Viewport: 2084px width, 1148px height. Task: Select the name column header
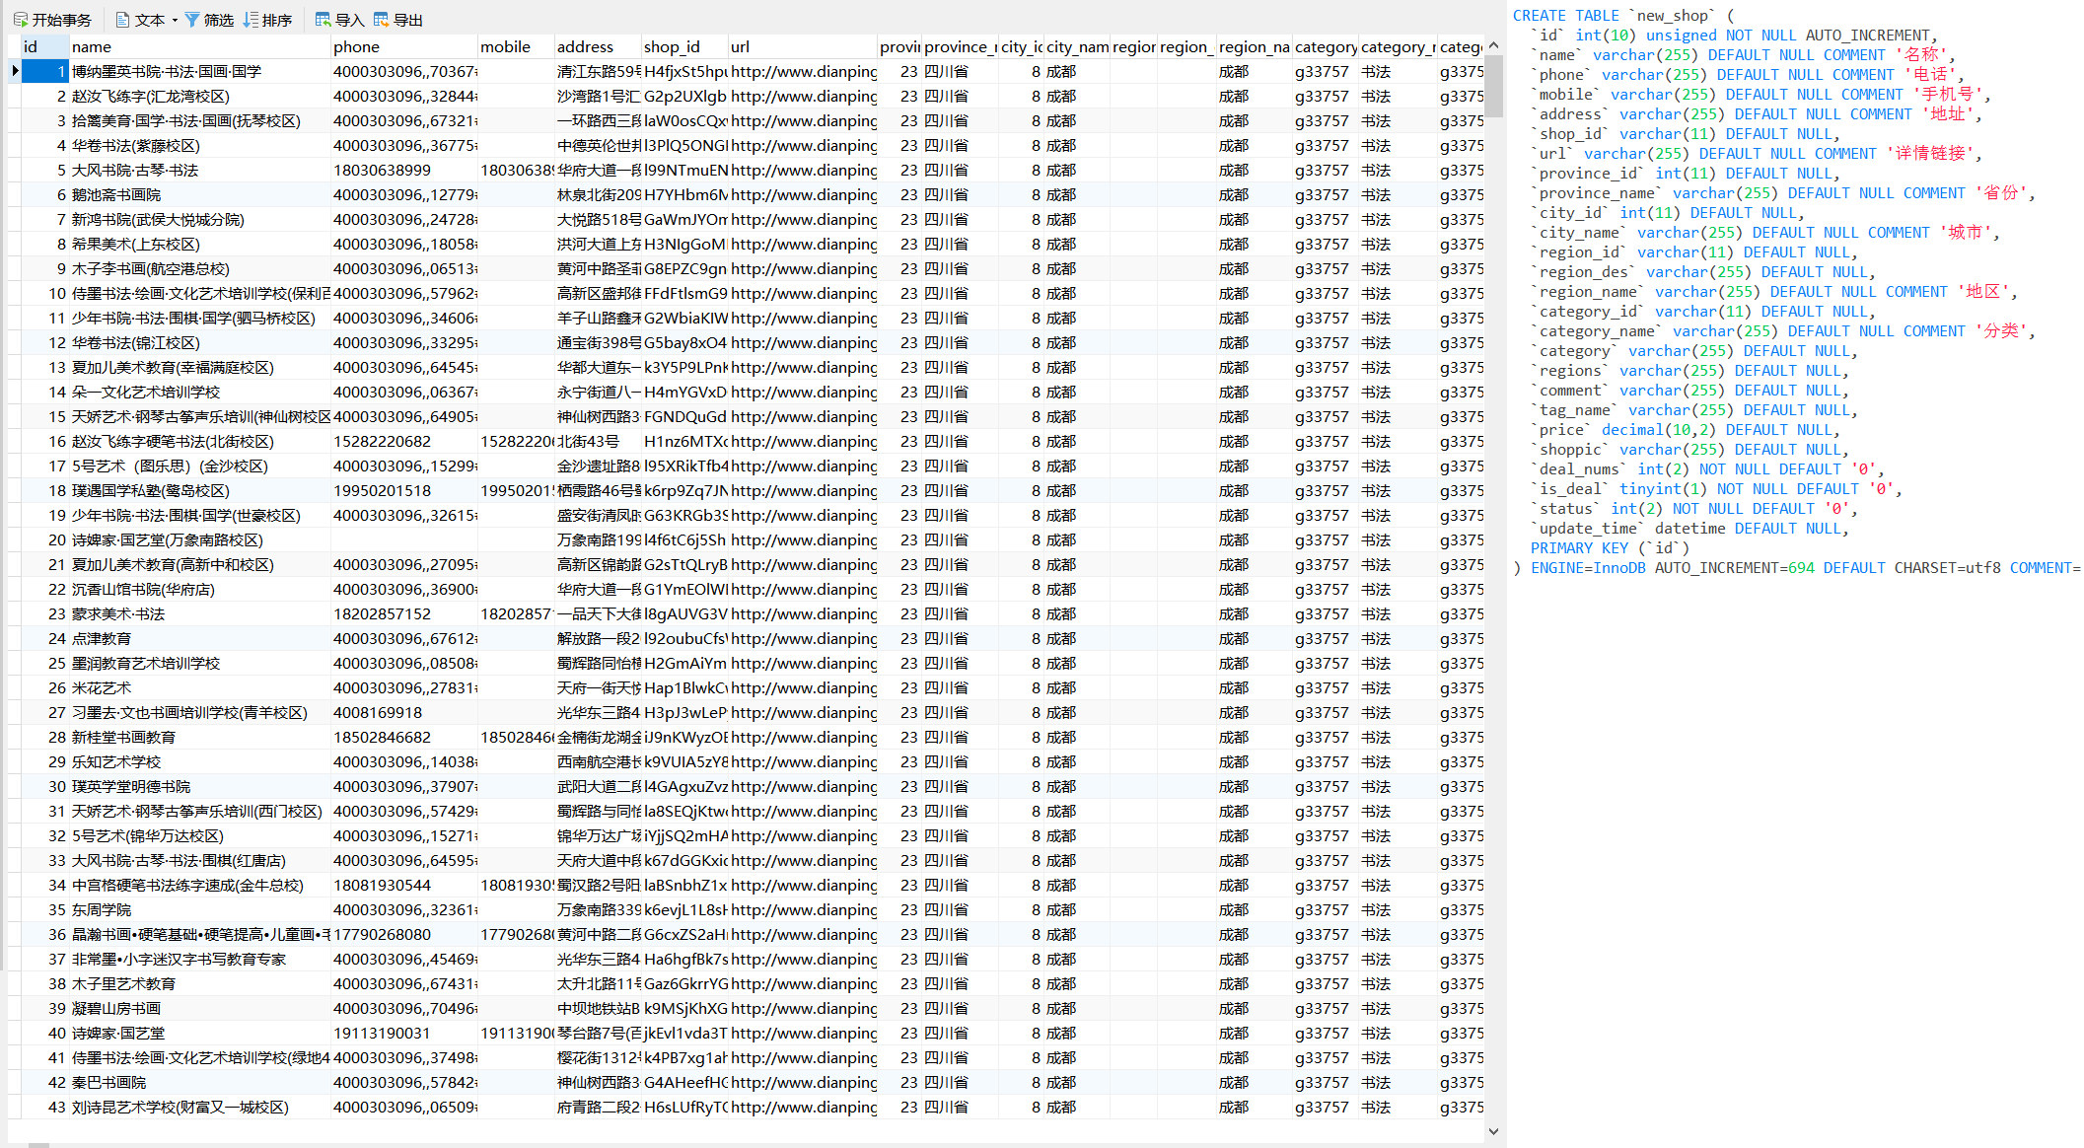click(x=200, y=46)
